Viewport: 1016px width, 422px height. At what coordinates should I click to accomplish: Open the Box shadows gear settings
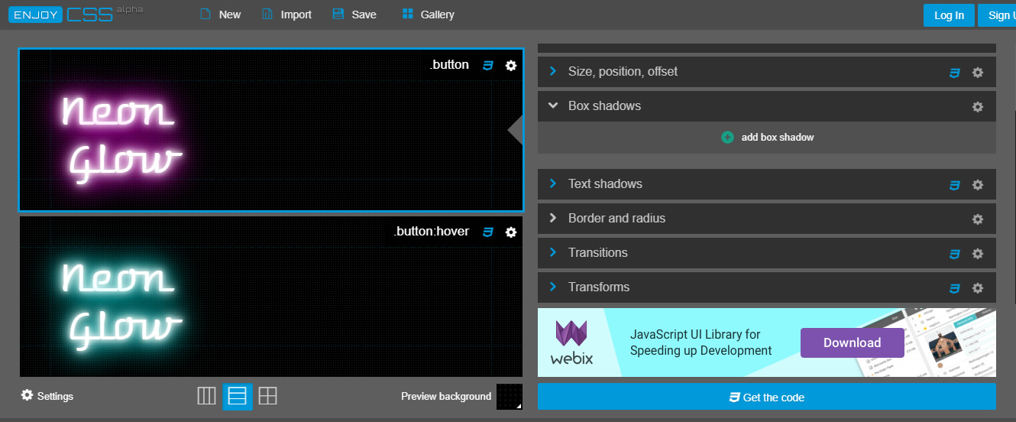pyautogui.click(x=977, y=107)
